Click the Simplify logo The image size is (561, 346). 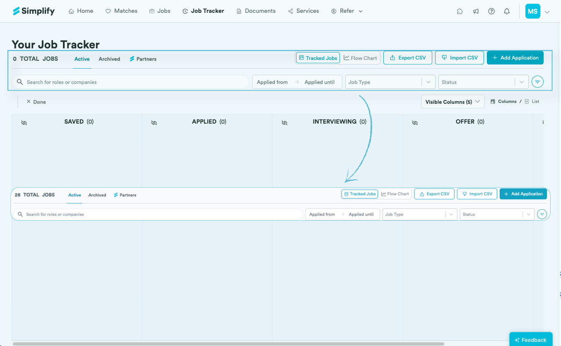[x=34, y=11]
